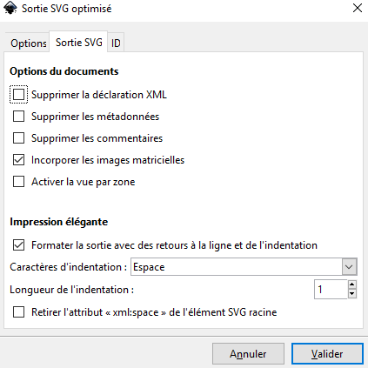Close the Sortie SVG optimisé dialog
The width and height of the screenshot is (368, 368).
pyautogui.click(x=358, y=8)
